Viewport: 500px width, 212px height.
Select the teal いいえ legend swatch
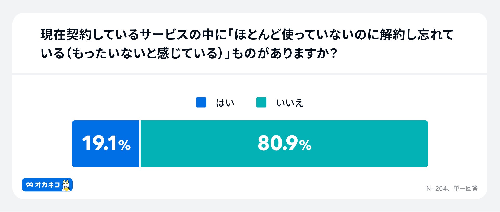pos(261,102)
